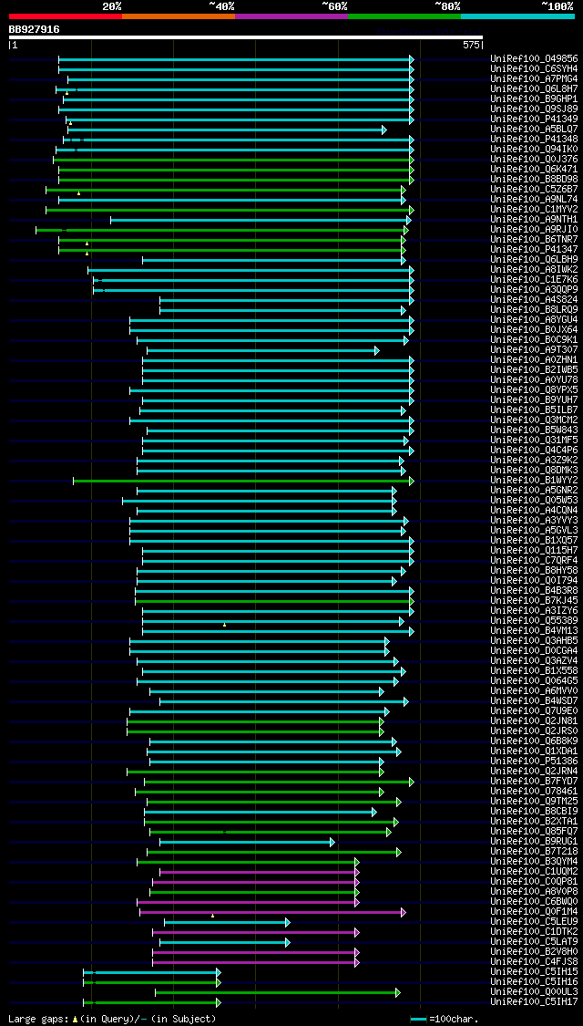Select the UniRef100_C5IH17 label

(534, 1002)
